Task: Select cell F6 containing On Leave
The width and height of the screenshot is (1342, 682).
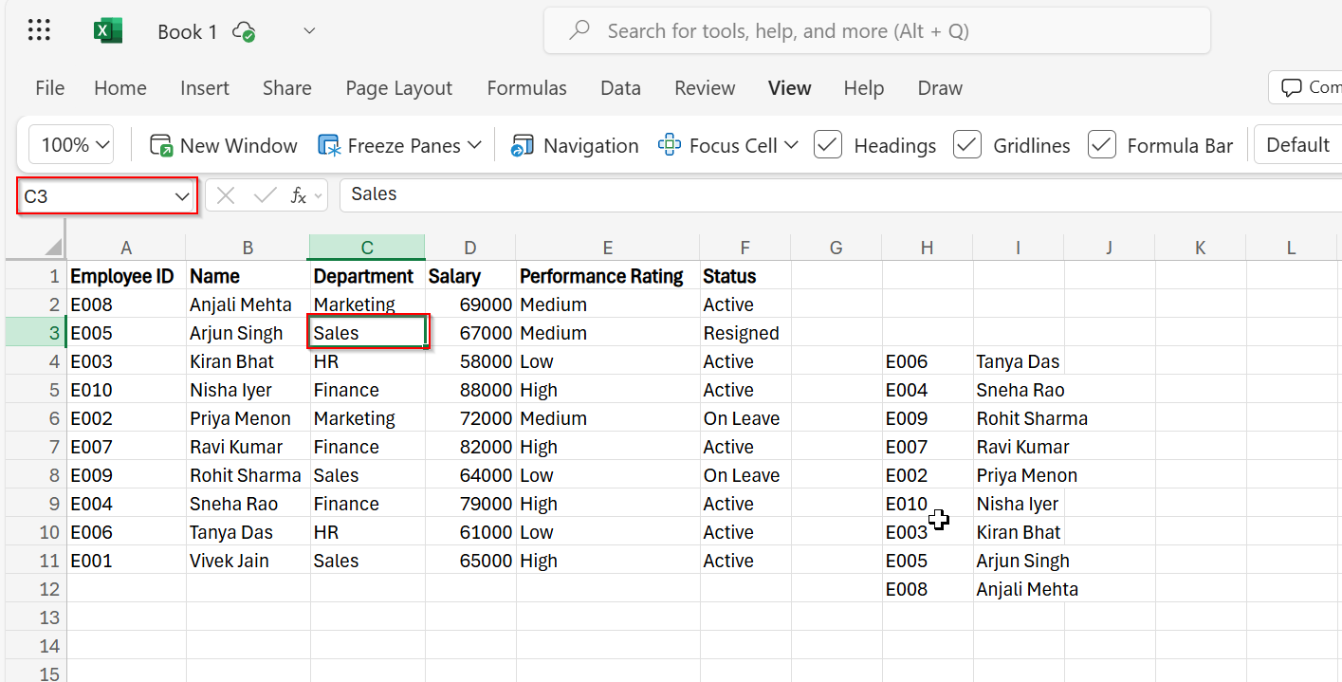Action: tap(745, 417)
